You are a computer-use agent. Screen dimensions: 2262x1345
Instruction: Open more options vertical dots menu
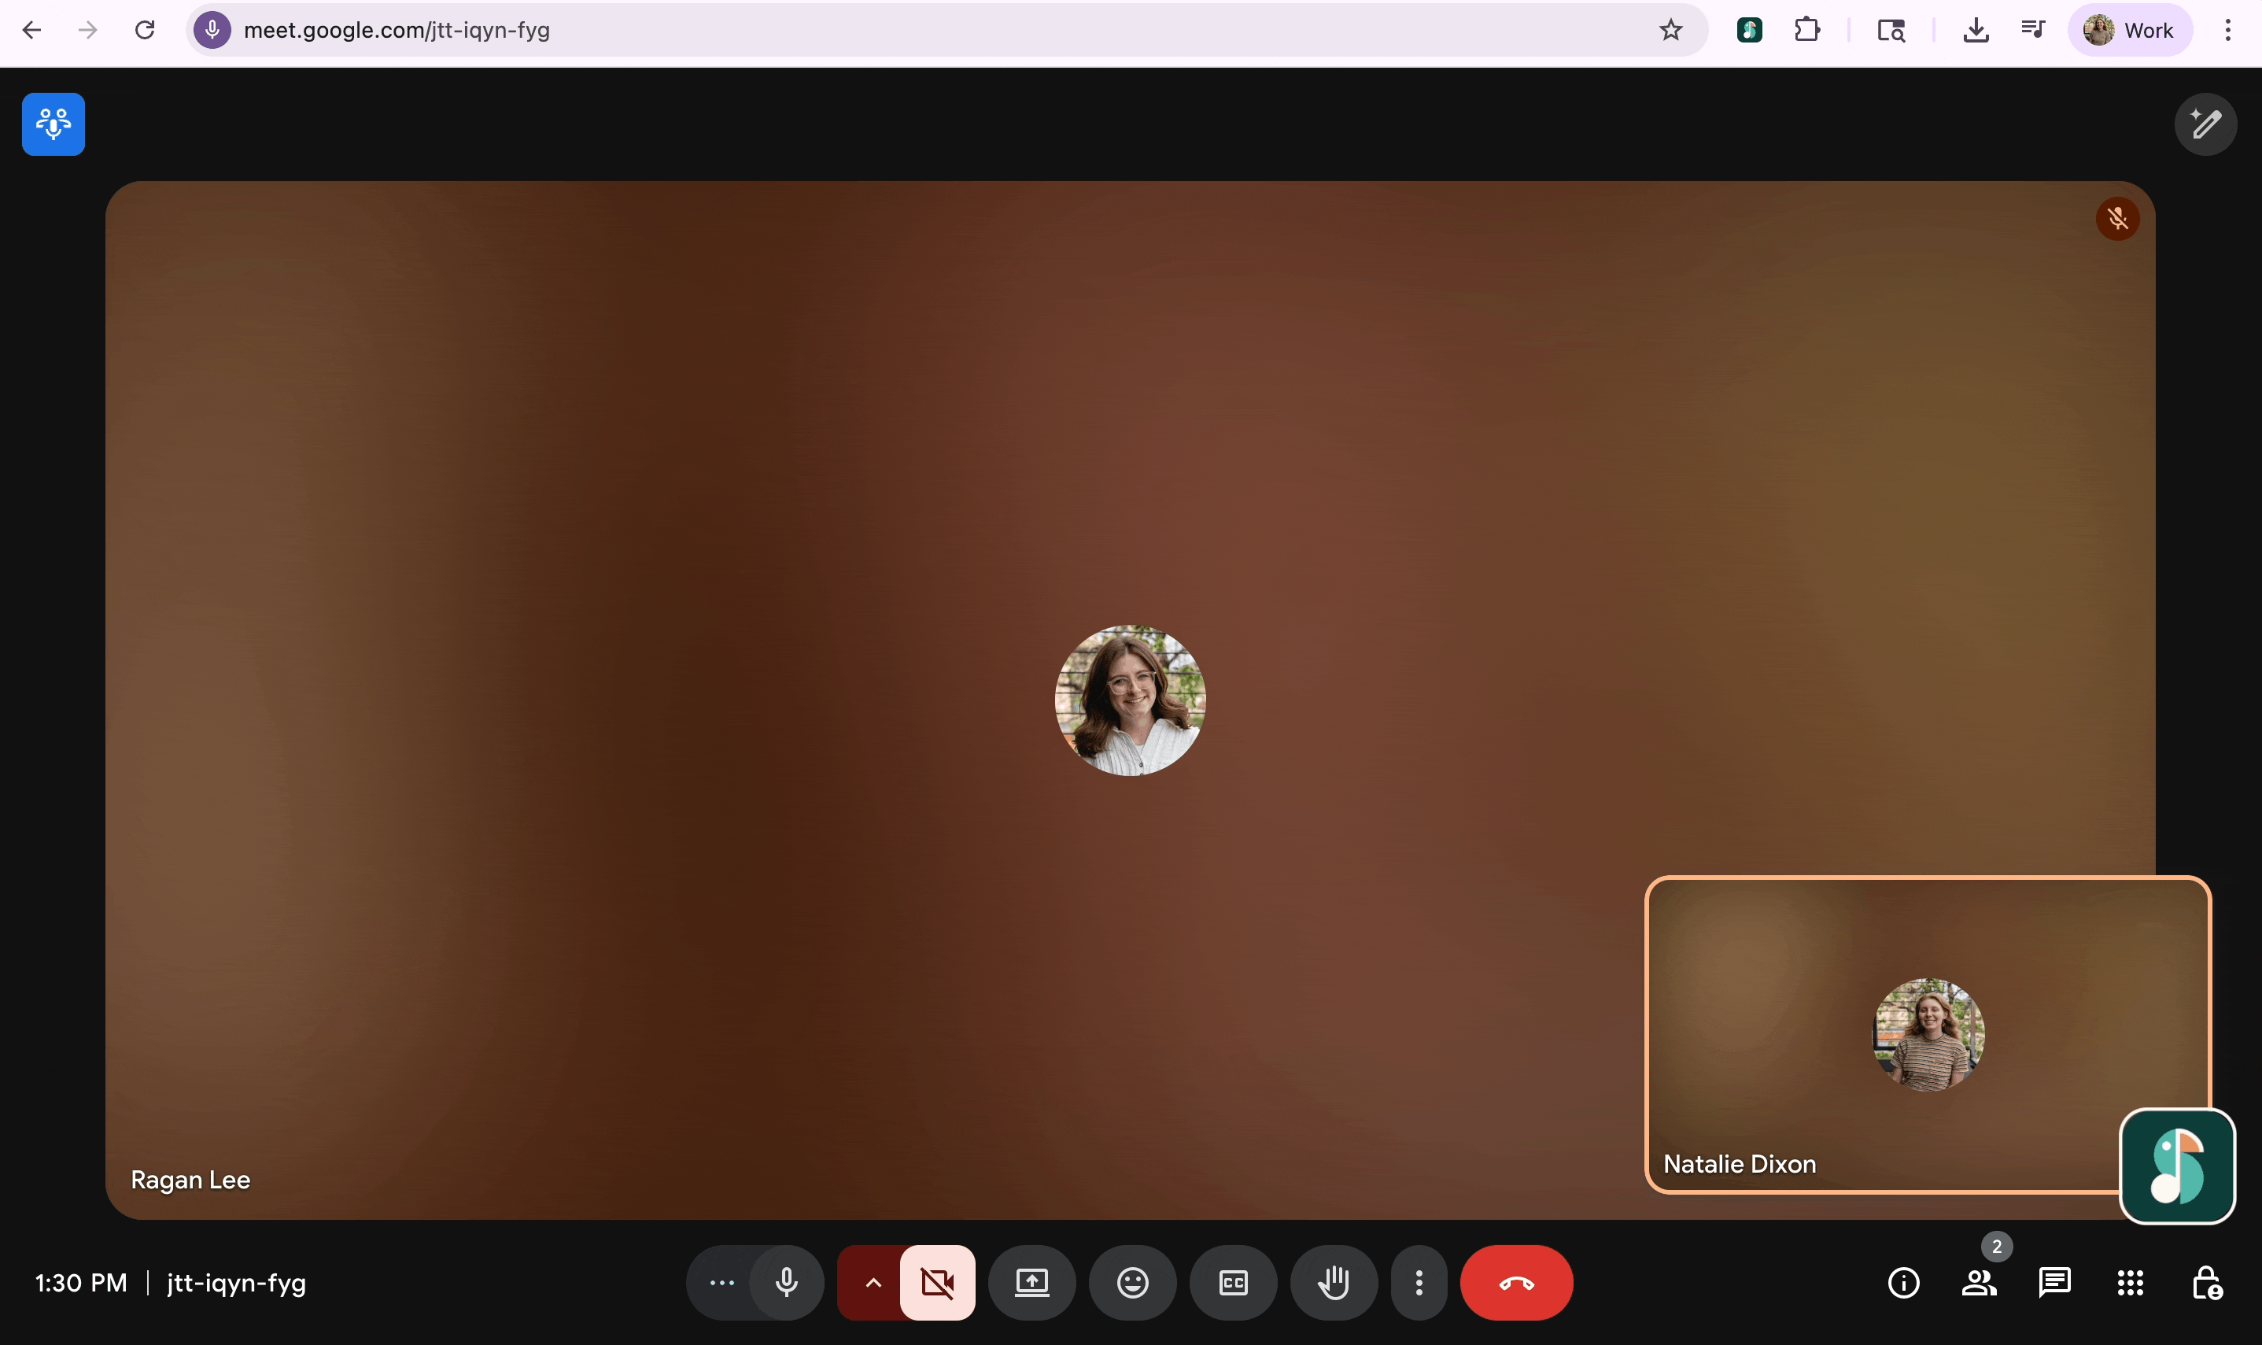1419,1283
